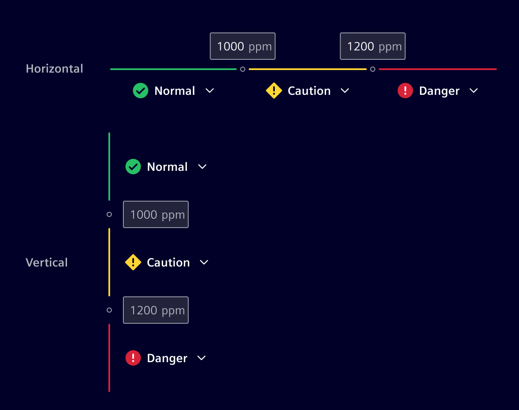The image size is (519, 410).
Task: Click the Danger status label on vertical scale
Action: (x=167, y=358)
